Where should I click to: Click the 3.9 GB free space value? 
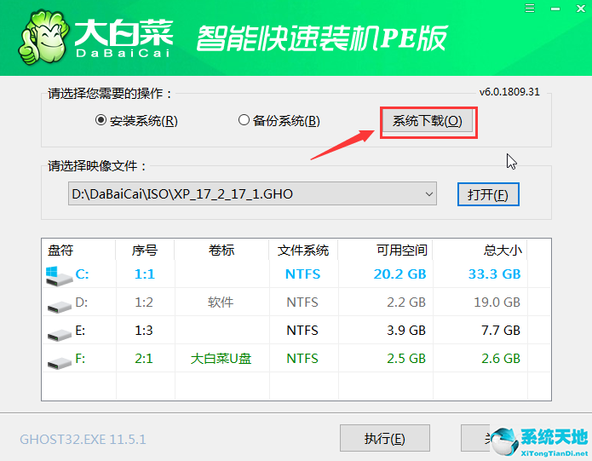point(406,331)
